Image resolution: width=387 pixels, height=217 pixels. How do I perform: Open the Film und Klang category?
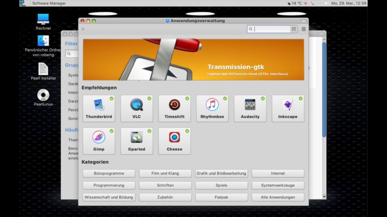click(165, 173)
